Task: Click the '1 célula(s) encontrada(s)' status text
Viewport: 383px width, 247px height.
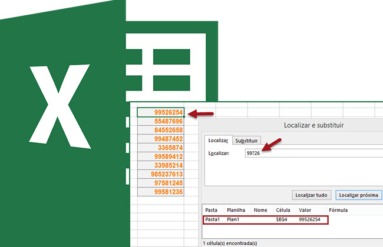Action: click(230, 243)
